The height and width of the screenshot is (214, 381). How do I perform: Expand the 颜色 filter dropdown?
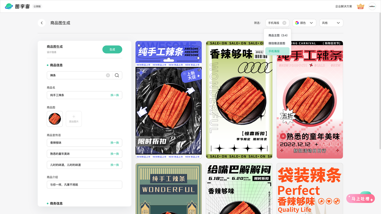(304, 23)
